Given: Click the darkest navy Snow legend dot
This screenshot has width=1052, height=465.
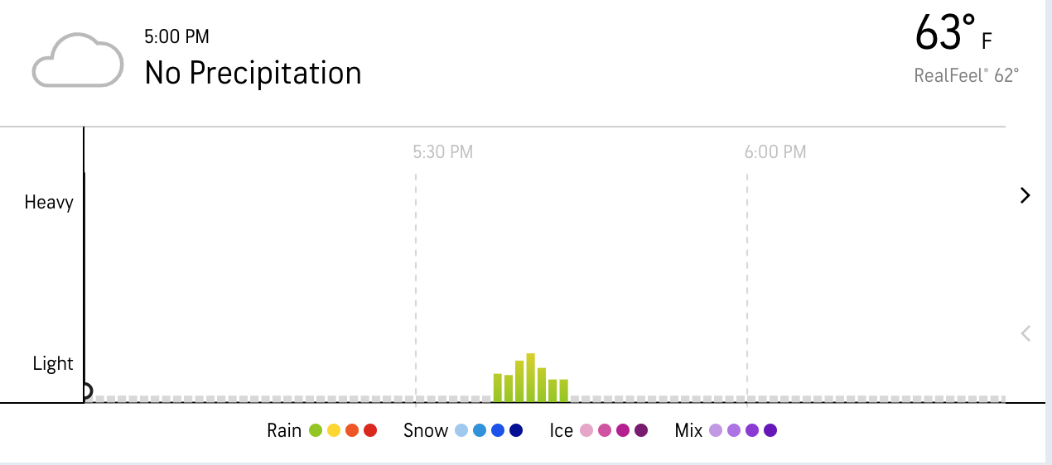Looking at the screenshot, I should [516, 430].
